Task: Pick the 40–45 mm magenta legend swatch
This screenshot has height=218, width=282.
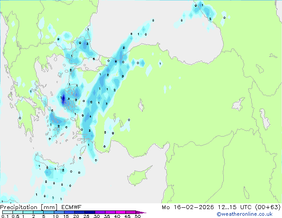Action: point(121,212)
